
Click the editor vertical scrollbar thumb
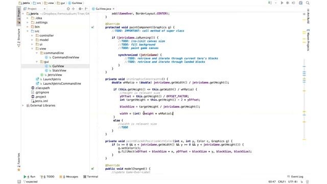pyautogui.click(x=305, y=99)
